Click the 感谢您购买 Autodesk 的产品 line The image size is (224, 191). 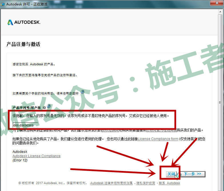coord(34,64)
